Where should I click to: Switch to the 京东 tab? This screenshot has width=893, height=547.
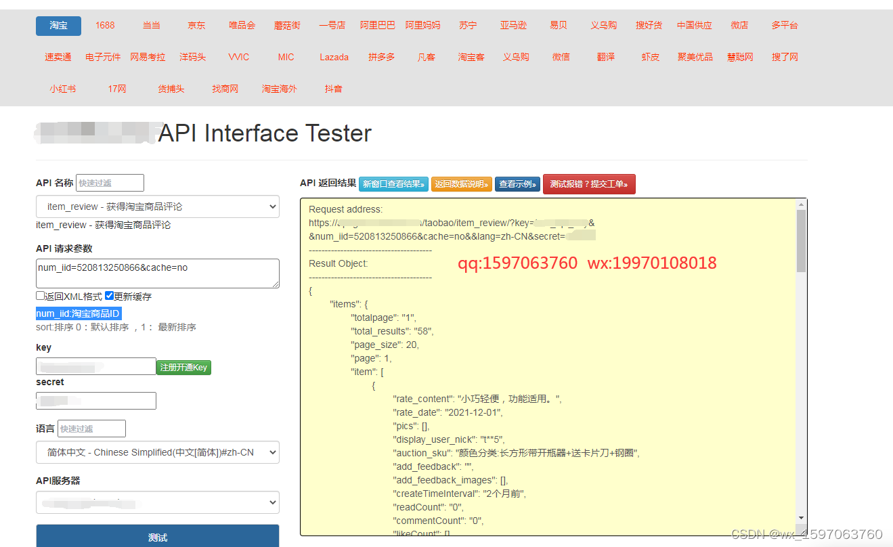click(x=197, y=26)
